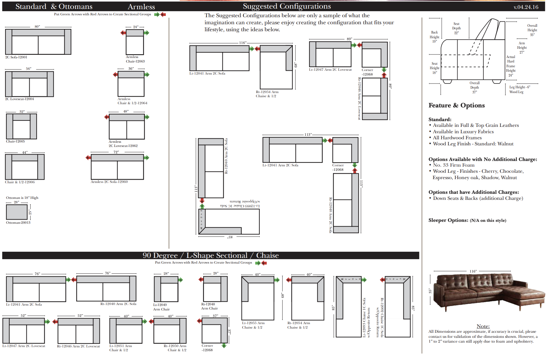Image resolution: width=550 pixels, height=356 pixels.
Task: Click the "90 Degree / L-Shape Sectional / Chaise" heading
Action: pos(211,256)
